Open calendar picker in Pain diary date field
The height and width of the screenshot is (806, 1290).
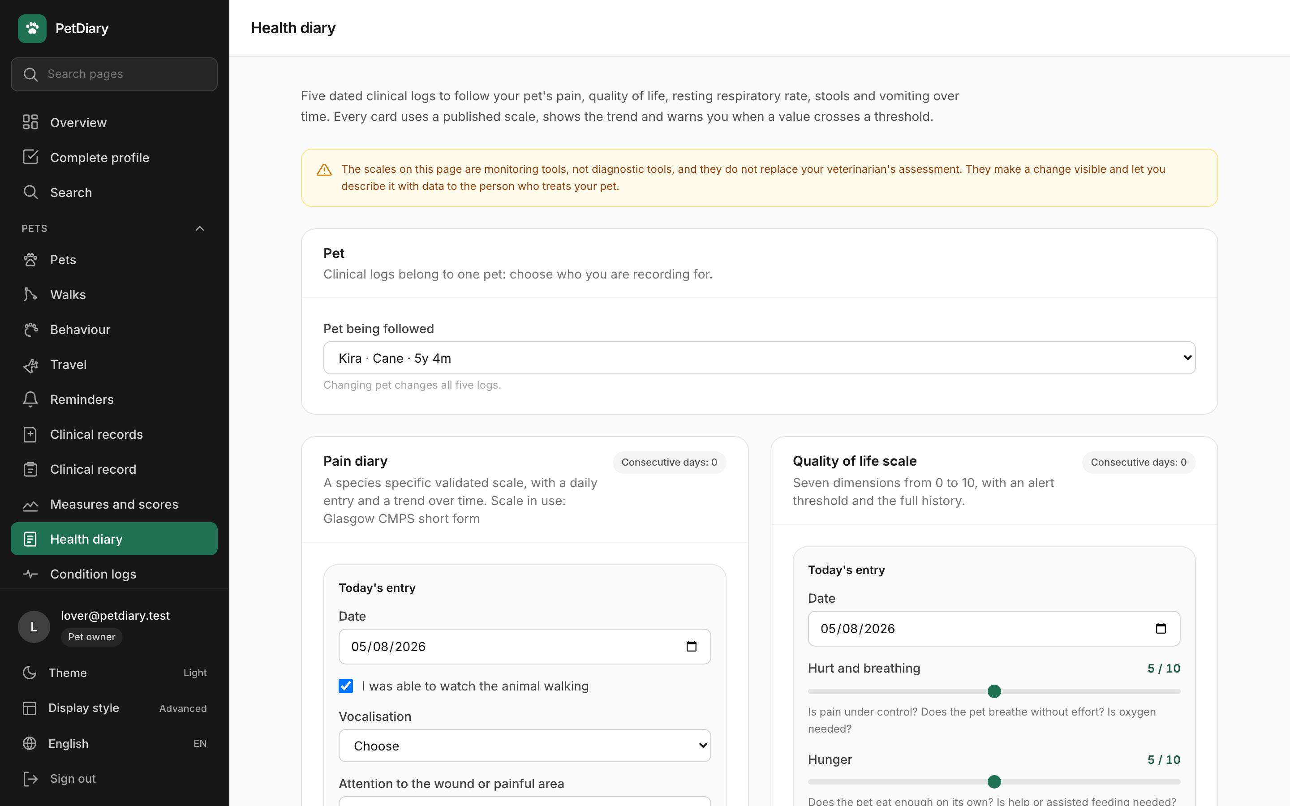coord(692,646)
